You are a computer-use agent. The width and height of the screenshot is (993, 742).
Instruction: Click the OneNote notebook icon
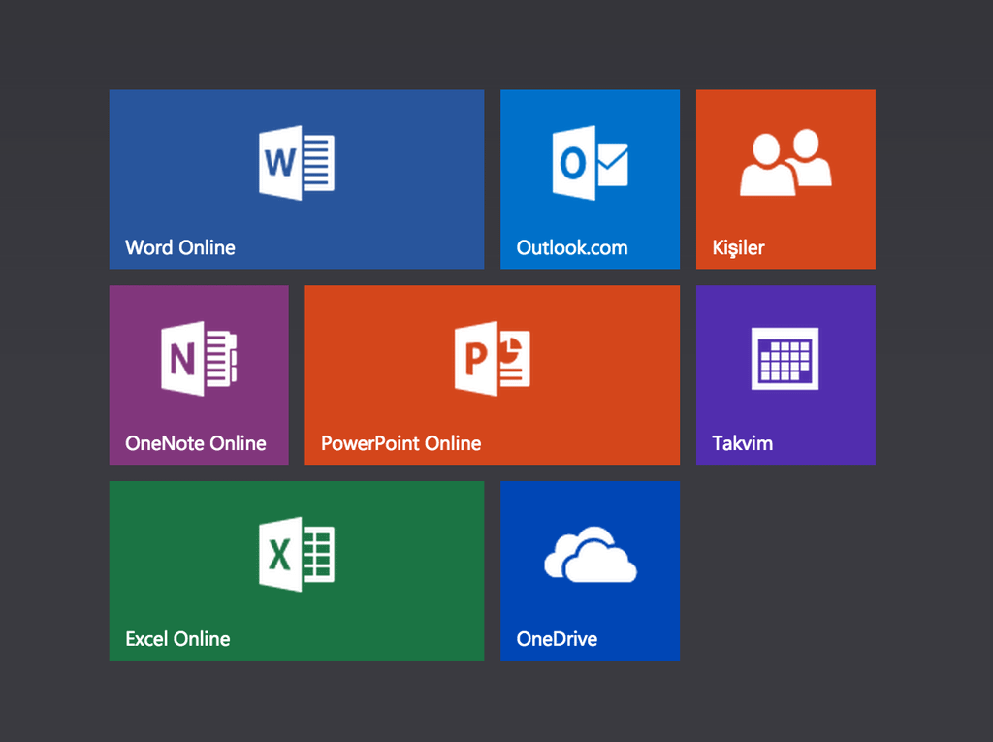tap(199, 359)
